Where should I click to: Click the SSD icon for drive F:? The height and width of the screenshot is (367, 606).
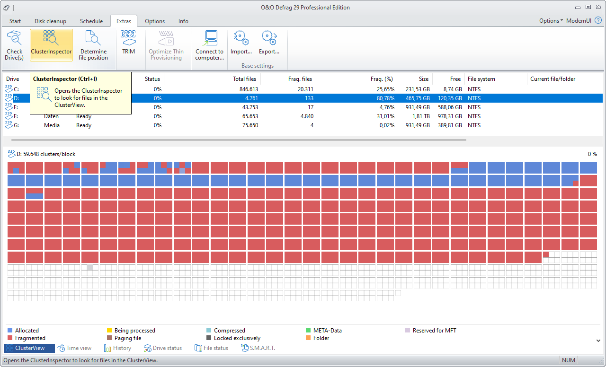tap(9, 116)
